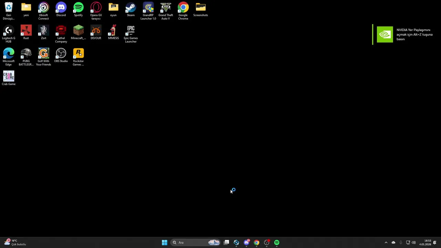
Task: Click the OneDrive cloud tray icon
Action: (x=393, y=242)
